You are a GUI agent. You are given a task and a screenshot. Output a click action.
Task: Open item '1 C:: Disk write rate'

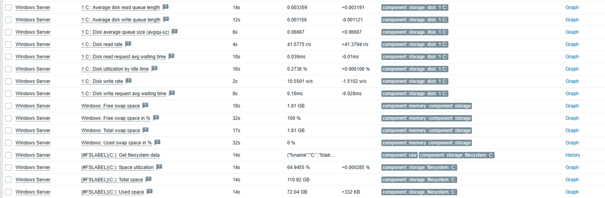[x=102, y=81]
